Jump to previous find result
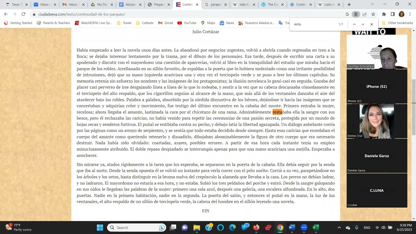 pyautogui.click(x=354, y=24)
